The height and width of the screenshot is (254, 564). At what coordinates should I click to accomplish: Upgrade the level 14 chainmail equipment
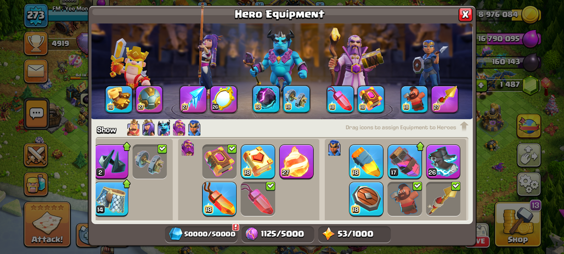112,199
